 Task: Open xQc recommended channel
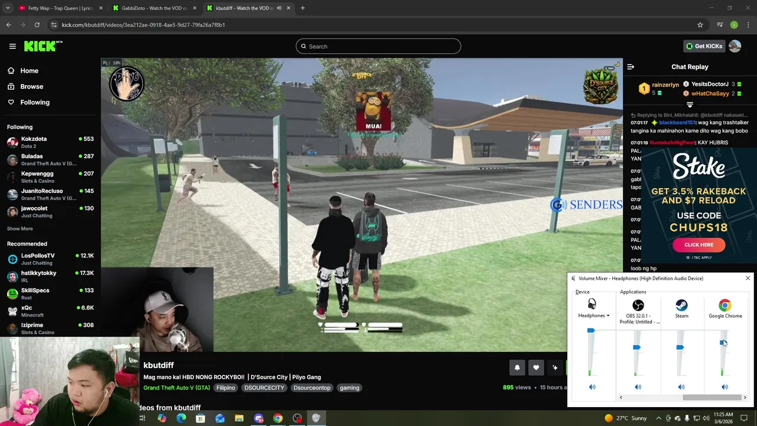point(51,311)
